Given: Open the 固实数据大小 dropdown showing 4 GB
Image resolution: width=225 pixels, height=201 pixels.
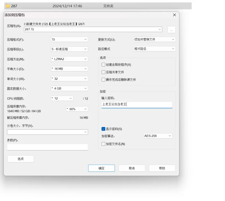Looking at the screenshot, I should click(69, 88).
